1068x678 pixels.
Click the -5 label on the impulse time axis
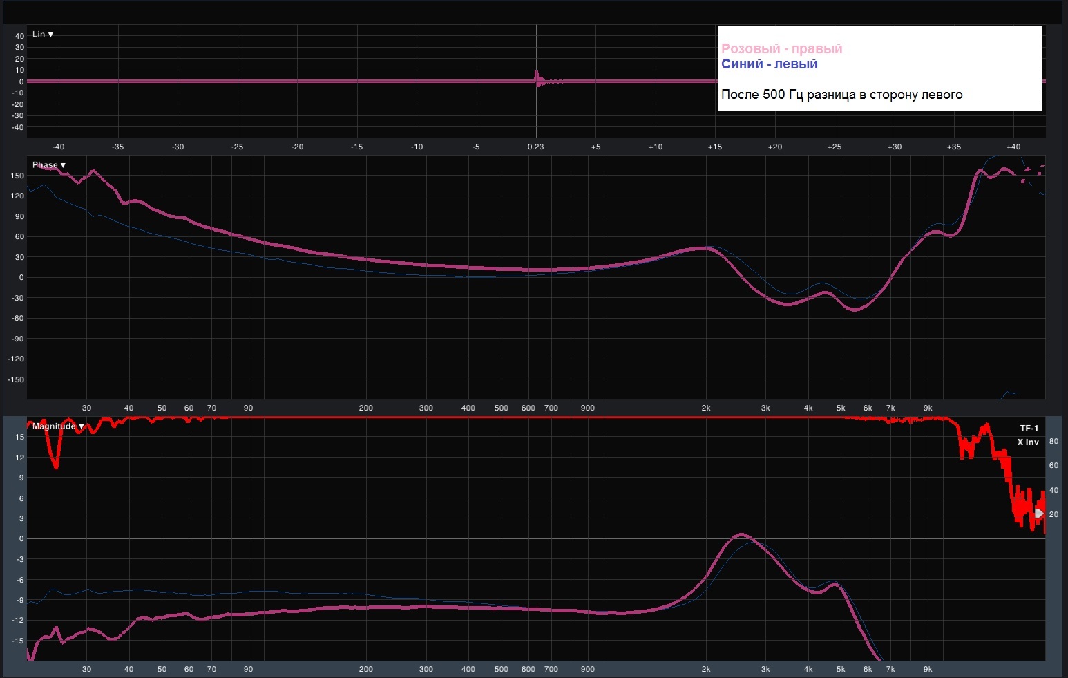click(476, 147)
